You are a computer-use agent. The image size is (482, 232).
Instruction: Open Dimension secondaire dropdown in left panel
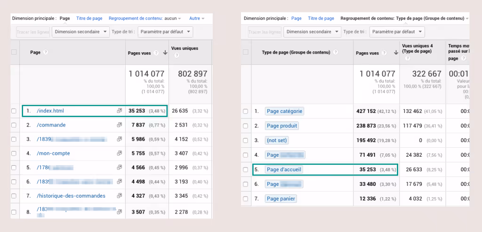pos(80,32)
